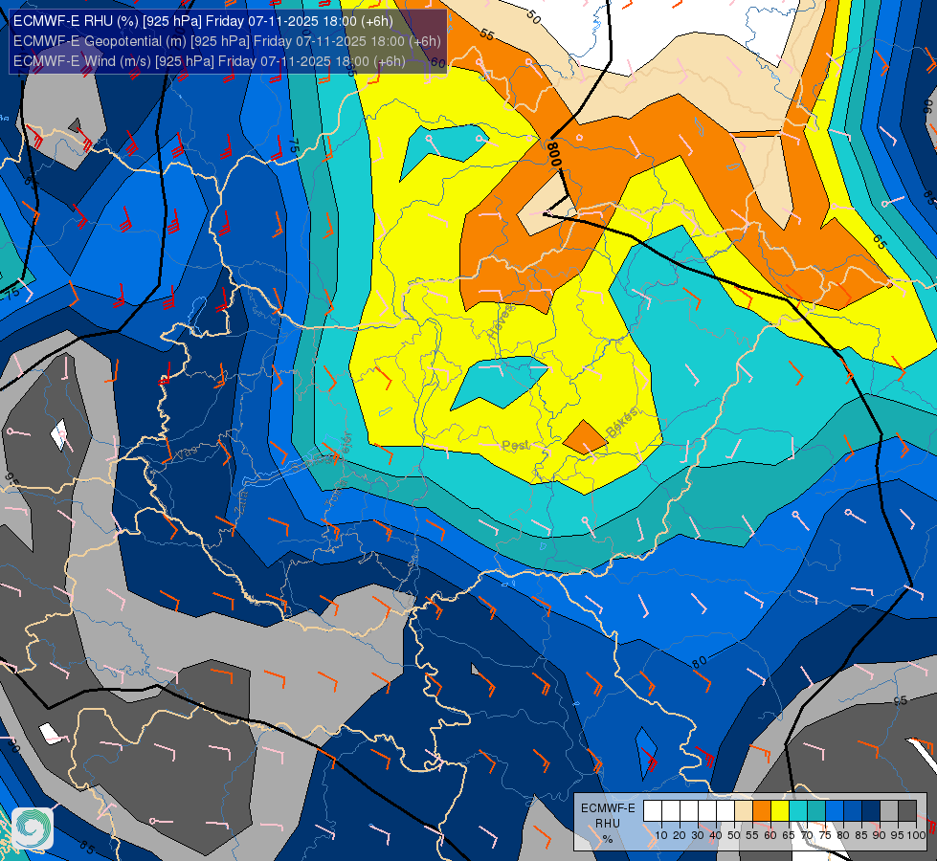This screenshot has width=937, height=861.
Task: Click the legend scale value 70
Action: 807,835
